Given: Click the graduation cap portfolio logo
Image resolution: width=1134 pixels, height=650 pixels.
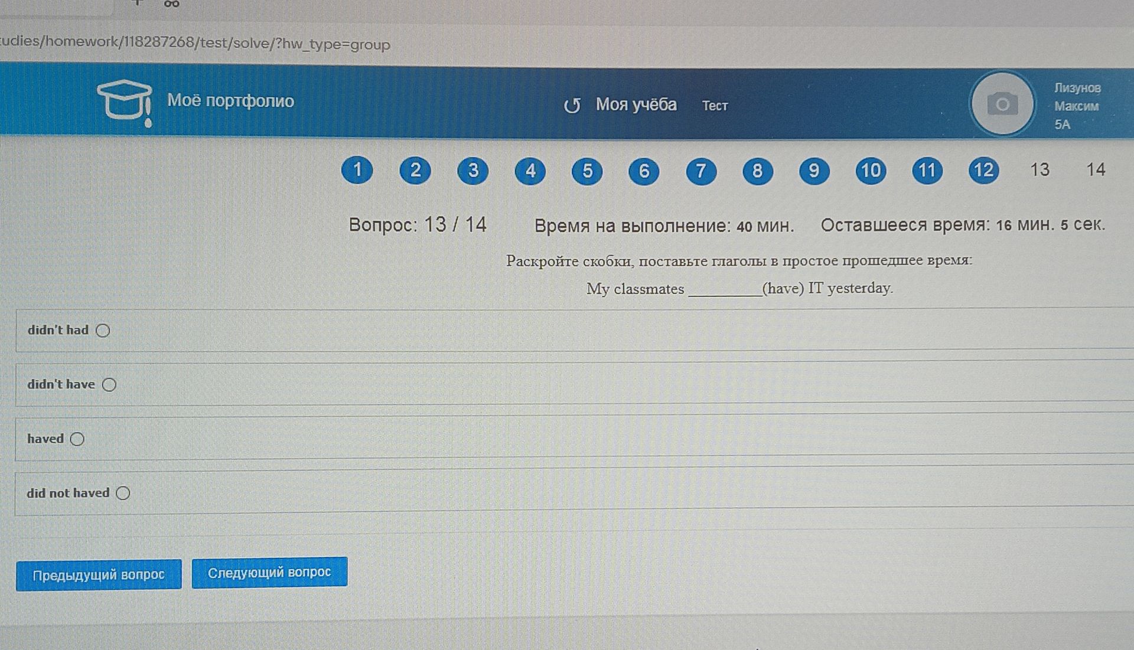Looking at the screenshot, I should [125, 103].
